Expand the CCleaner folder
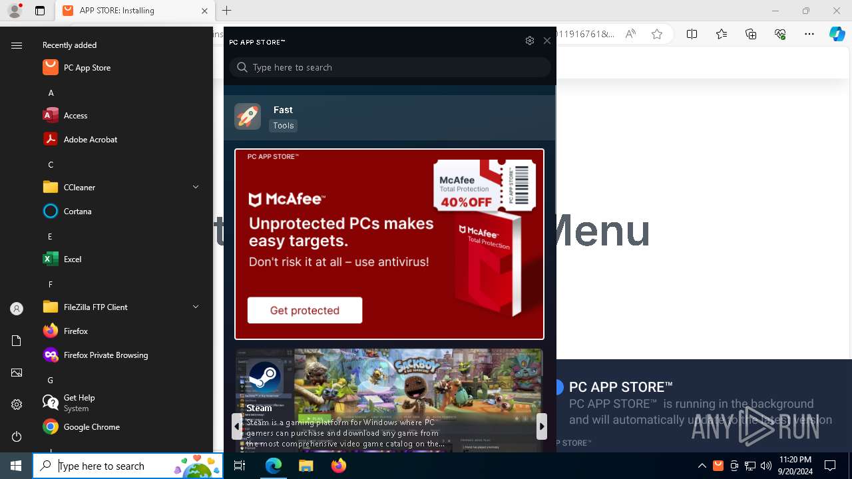This screenshot has height=479, width=852. (196, 187)
